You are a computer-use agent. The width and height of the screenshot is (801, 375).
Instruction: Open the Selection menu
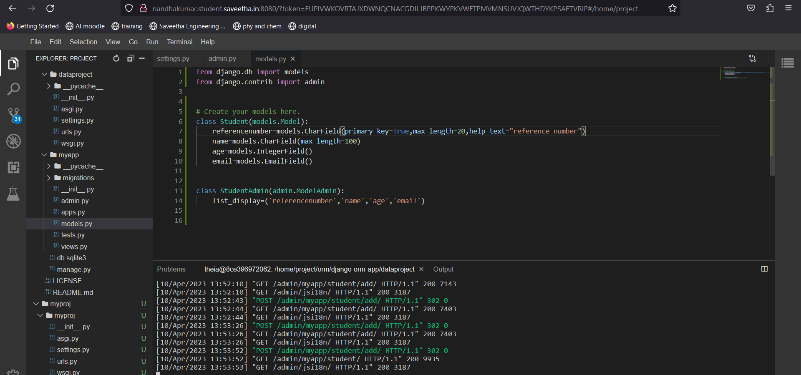(x=83, y=42)
